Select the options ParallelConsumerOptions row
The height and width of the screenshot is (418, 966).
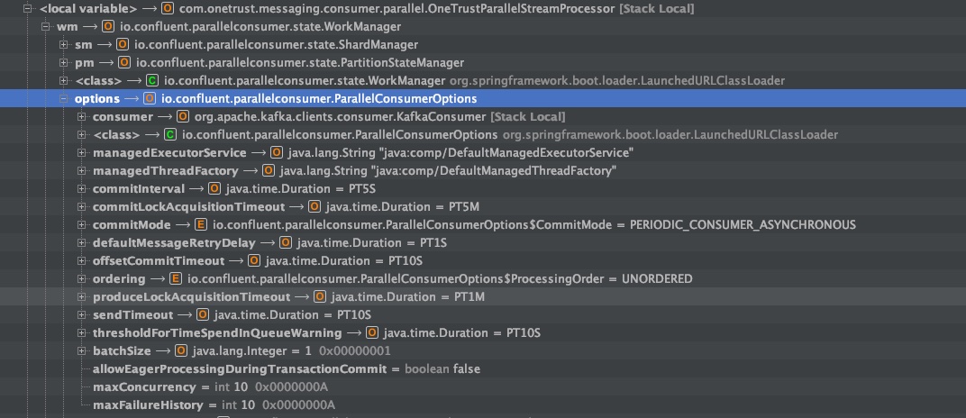483,99
